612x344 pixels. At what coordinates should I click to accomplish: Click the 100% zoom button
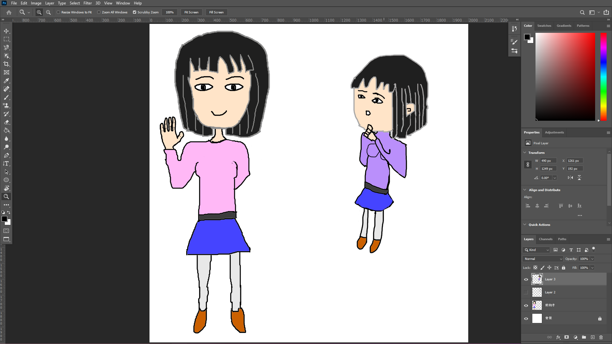pyautogui.click(x=170, y=12)
